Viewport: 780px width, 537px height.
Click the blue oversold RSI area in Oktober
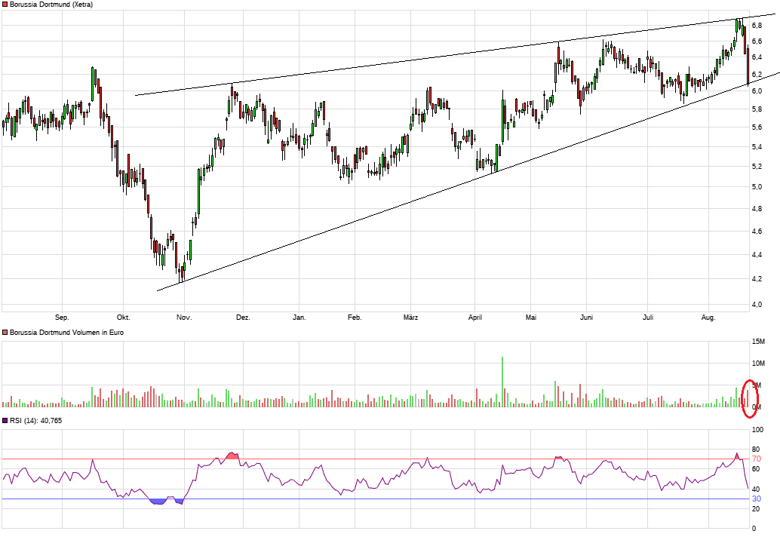pyautogui.click(x=158, y=502)
